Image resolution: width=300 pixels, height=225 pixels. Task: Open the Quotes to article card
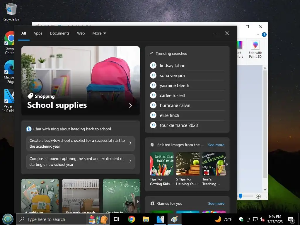(x=121, y=196)
